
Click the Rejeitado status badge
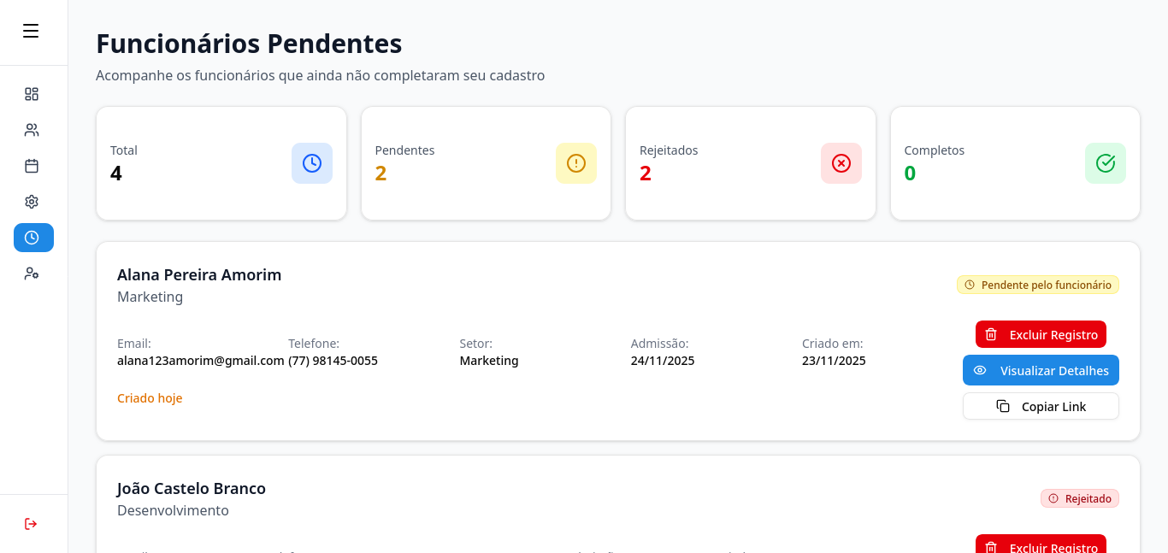(1080, 498)
